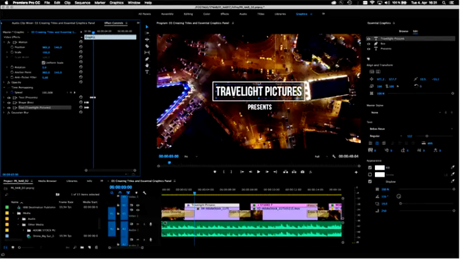Viewport: 460px width, 259px height.
Task: Switch to the Browse tab in Essential Graphics
Action: coord(404,31)
